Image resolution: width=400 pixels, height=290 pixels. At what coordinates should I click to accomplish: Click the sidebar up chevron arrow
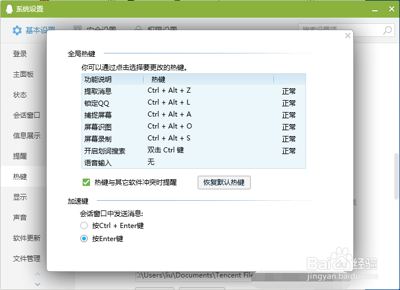click(x=38, y=274)
